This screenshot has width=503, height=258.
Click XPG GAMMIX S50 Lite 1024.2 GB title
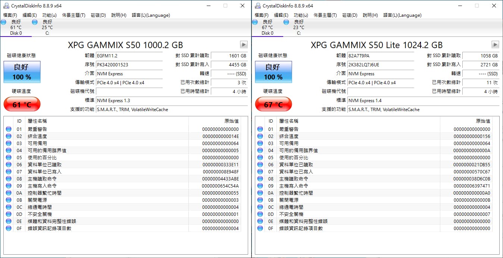point(377,45)
